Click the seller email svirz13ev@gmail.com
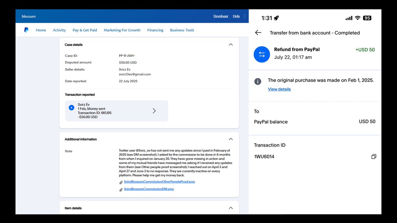Image resolution: width=397 pixels, height=223 pixels. [x=135, y=74]
